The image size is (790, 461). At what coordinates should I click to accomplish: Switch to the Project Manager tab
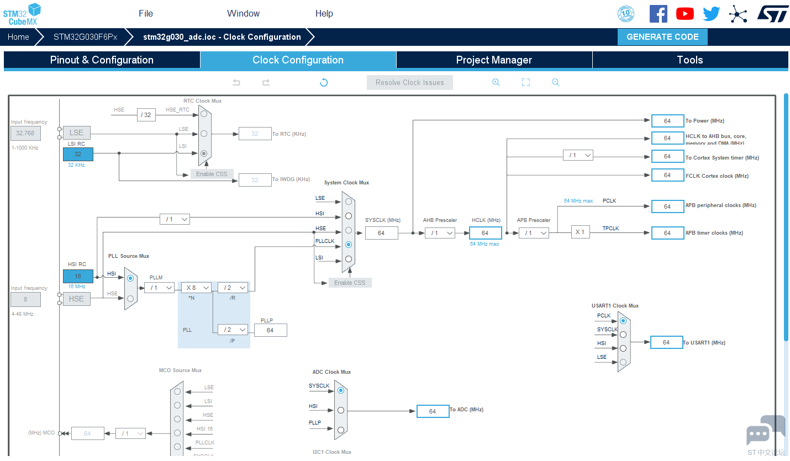(x=494, y=60)
